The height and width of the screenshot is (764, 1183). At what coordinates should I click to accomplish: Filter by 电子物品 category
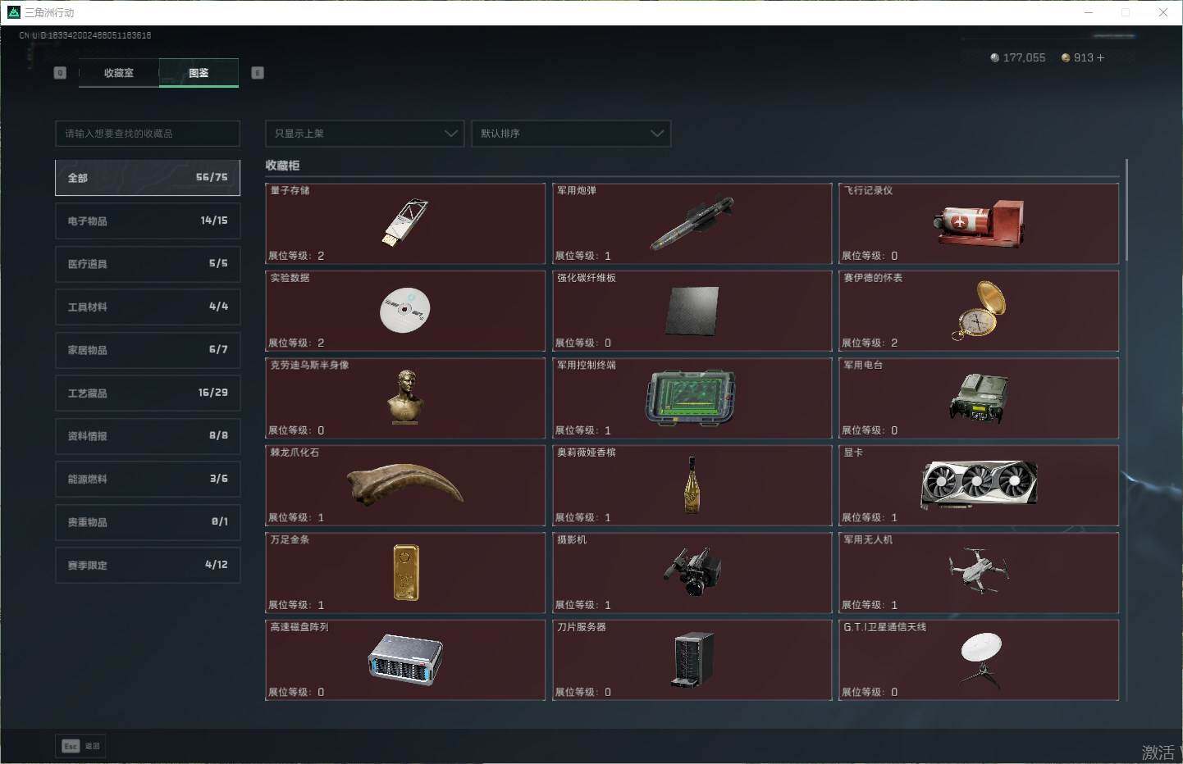pyautogui.click(x=148, y=221)
